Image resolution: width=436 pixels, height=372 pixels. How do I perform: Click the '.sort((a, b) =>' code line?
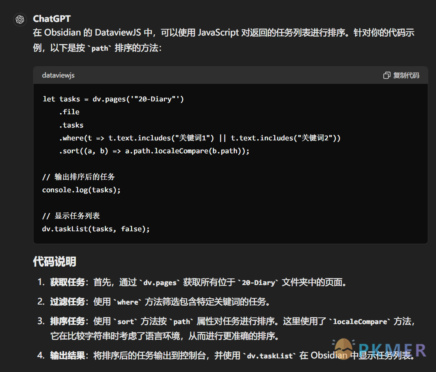click(x=154, y=151)
